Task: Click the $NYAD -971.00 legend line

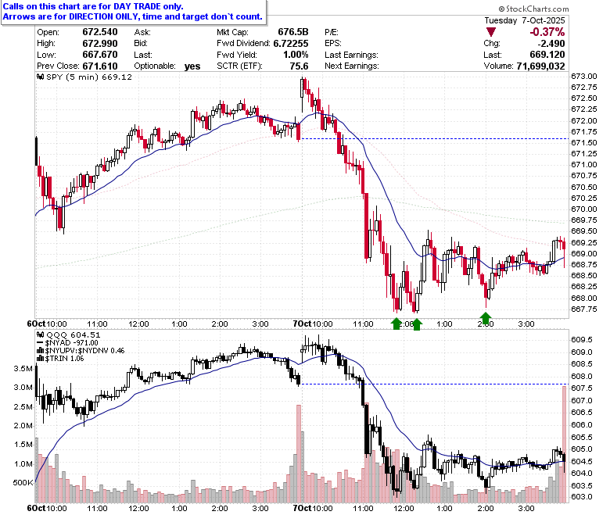Action: [x=67, y=343]
